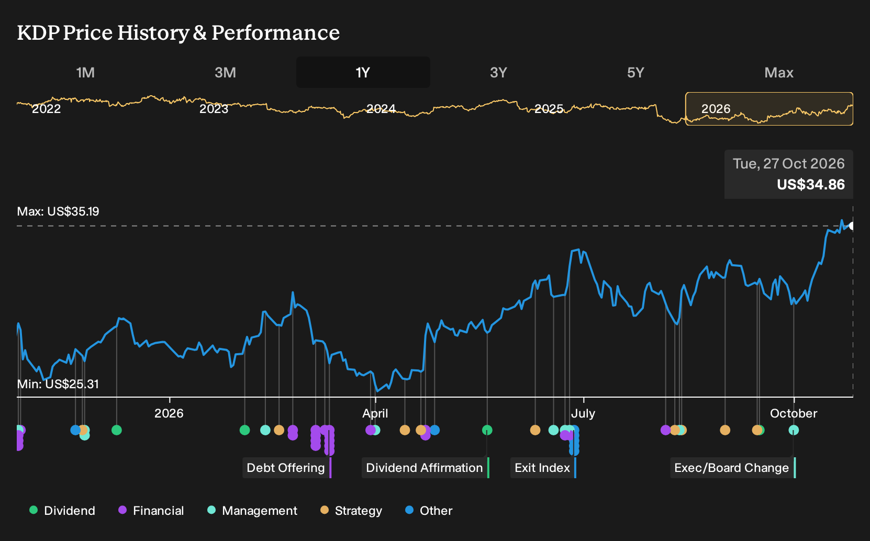Switch chart to the 3Y range
This screenshot has height=541, width=870.
[x=498, y=72]
